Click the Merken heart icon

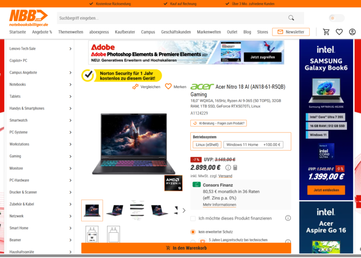pos(168,86)
